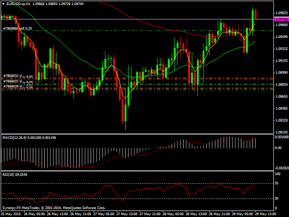
Task: Click the 27 May 13:00 time label
Action: [x=127, y=214]
